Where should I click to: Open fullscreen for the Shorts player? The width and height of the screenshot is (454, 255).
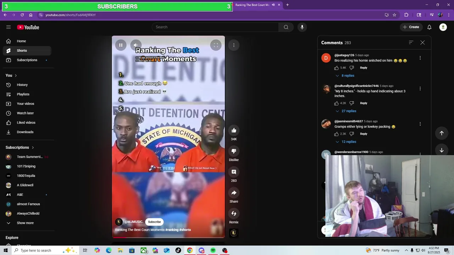point(216,45)
